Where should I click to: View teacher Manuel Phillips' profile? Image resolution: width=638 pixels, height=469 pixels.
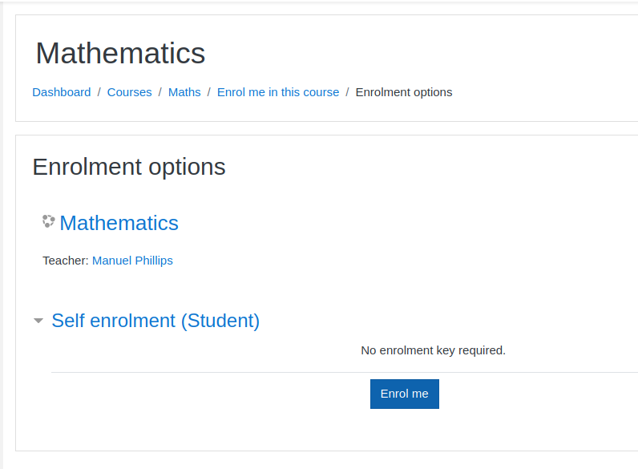[132, 261]
